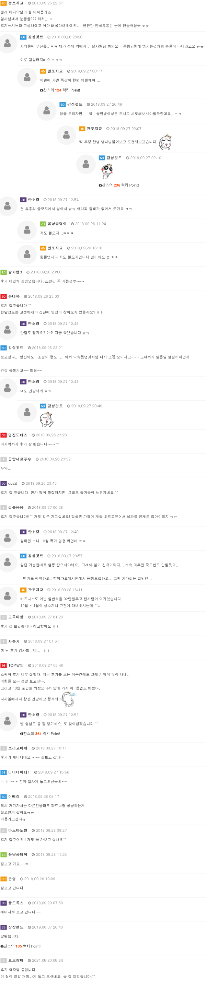Click the username 큰형
The image size is (206, 981).
[12, 879]
